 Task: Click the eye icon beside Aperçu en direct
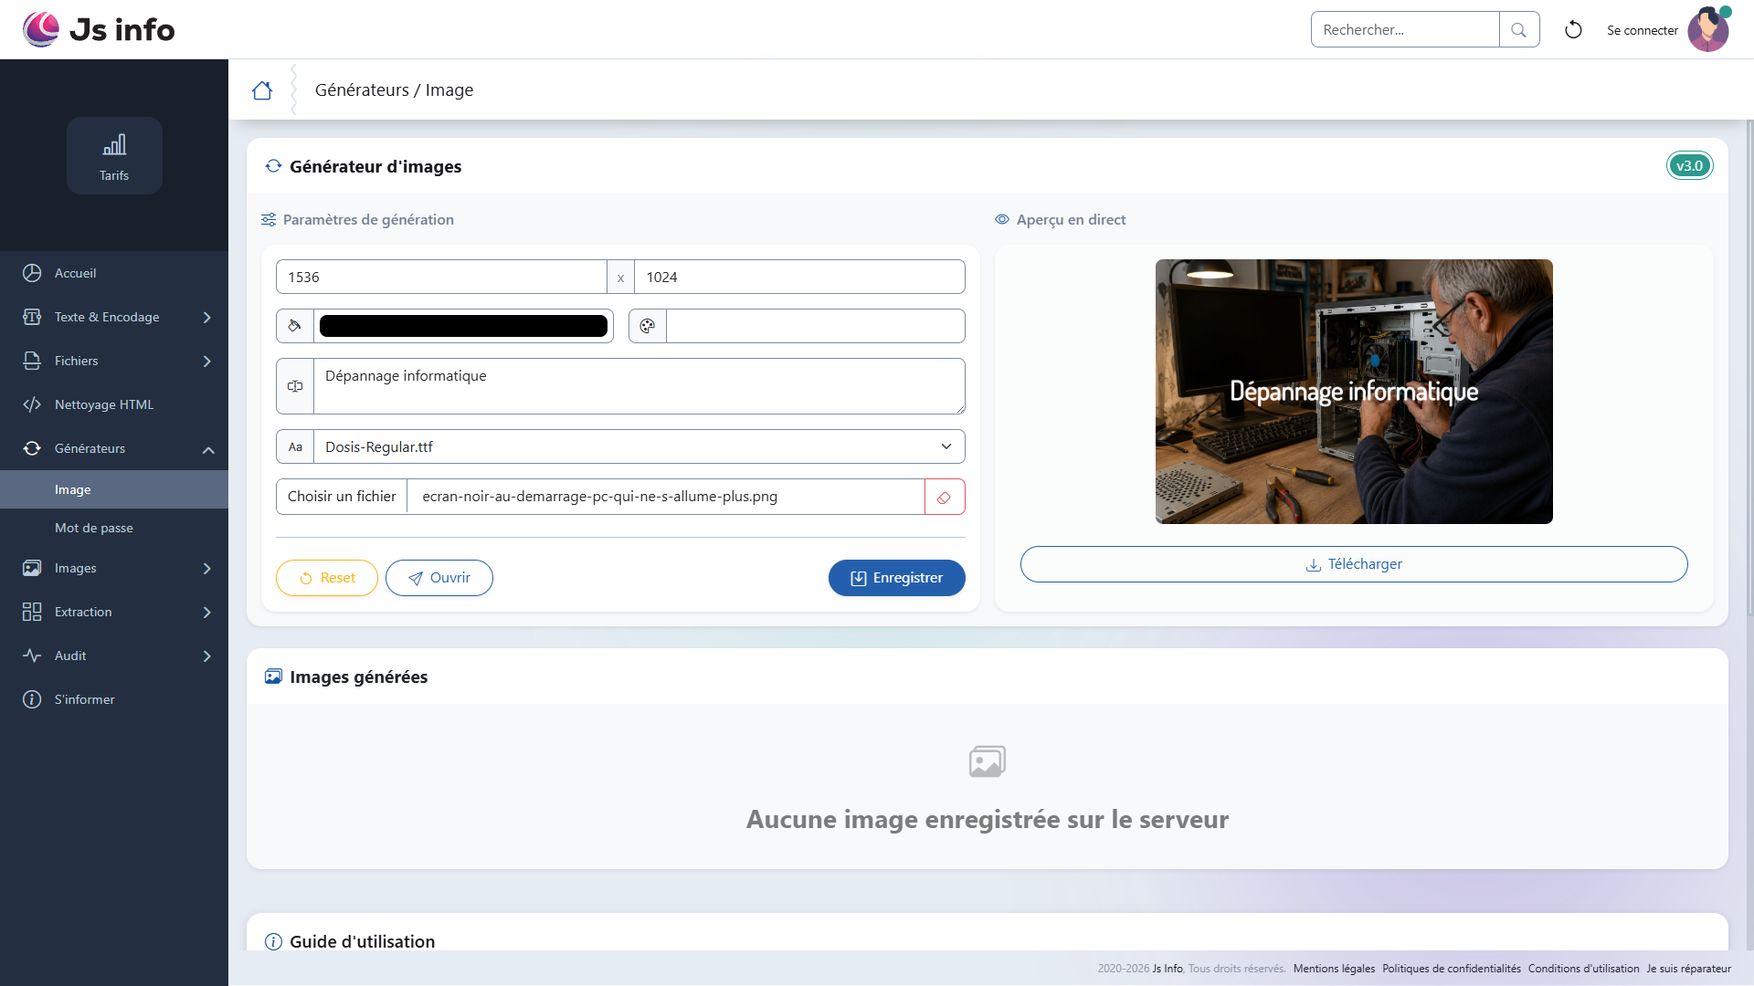(x=1002, y=219)
